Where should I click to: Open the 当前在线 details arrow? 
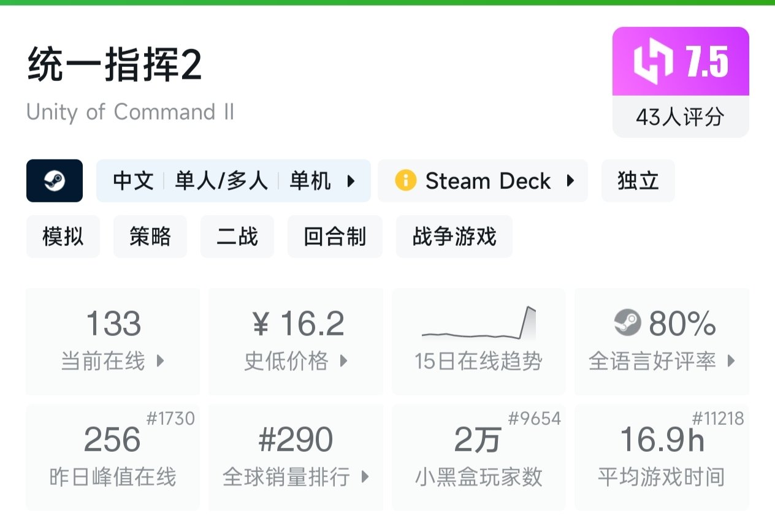160,361
